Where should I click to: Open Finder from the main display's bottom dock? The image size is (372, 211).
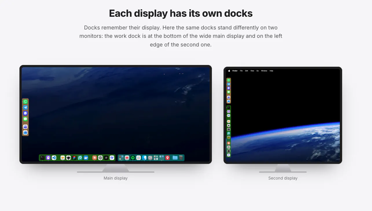(x=144, y=158)
